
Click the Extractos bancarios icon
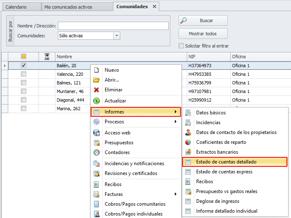tap(188, 152)
